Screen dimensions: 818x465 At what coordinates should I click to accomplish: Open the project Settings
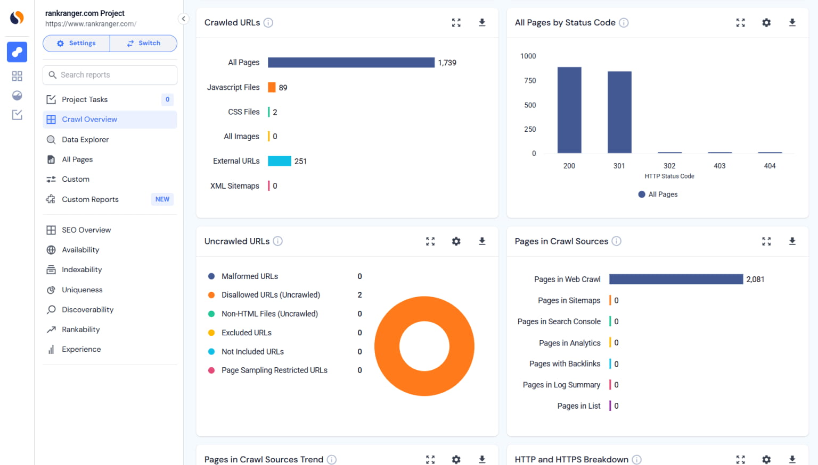pos(76,43)
